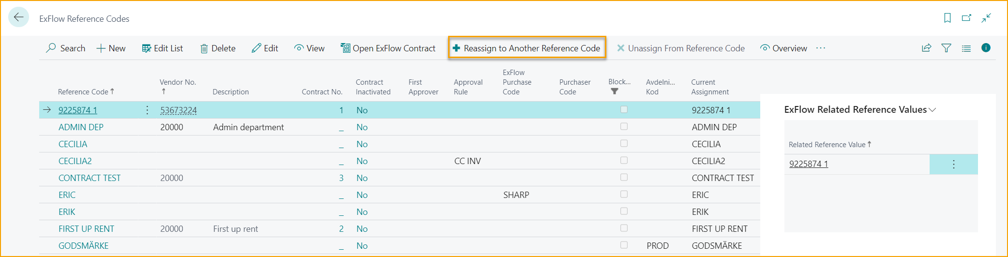Open First Approver column header
Image resolution: width=1008 pixels, height=257 pixels.
[423, 87]
